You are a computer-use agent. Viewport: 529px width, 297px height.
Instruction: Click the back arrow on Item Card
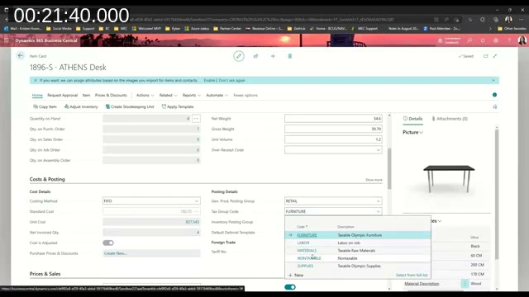pyautogui.click(x=20, y=56)
